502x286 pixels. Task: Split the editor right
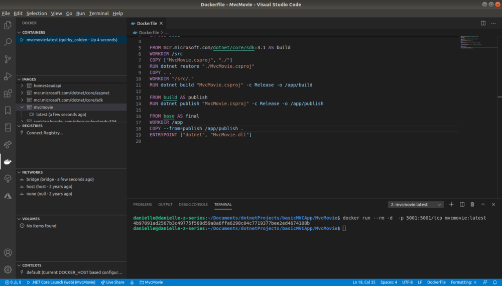pyautogui.click(x=483, y=23)
